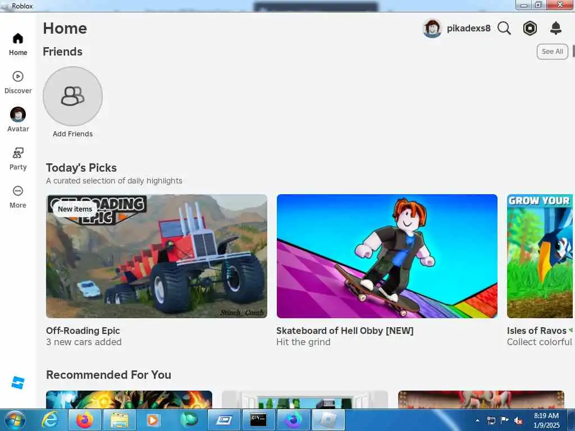
Task: Click the New items badge on Off-Roading Epic
Action: (75, 209)
